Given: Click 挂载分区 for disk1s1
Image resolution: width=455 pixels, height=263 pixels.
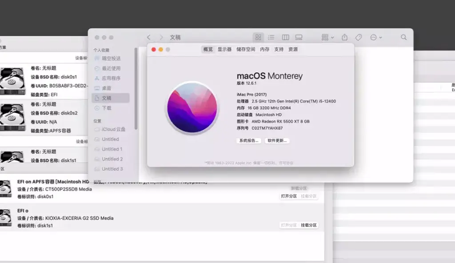Looking at the screenshot, I should (x=308, y=225).
